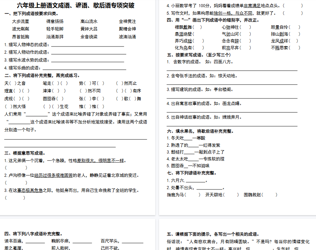The height and width of the screenshot is (250, 316).
Task: Select the idiom 余音绕梁
Action: (x=89, y=37)
